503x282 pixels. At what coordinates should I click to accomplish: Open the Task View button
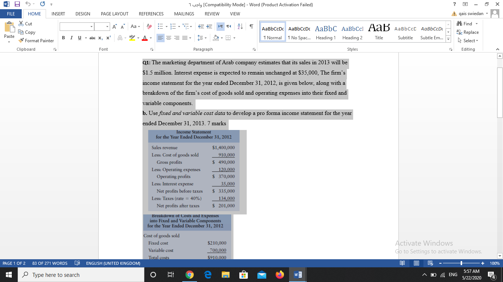coord(171,275)
